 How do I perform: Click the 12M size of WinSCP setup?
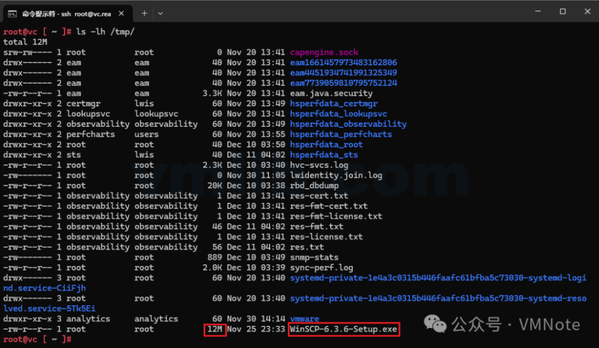point(215,329)
